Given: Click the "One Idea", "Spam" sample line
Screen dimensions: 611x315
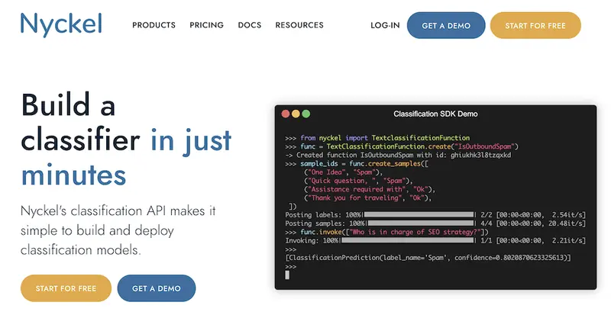Looking at the screenshot, I should click(343, 172).
